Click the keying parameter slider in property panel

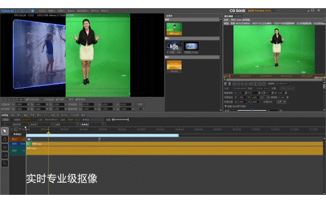(252, 110)
